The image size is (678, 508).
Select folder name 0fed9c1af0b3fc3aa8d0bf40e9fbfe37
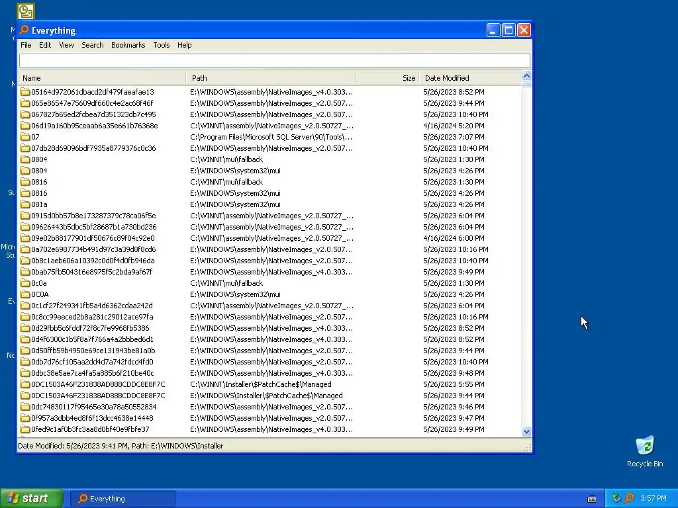click(90, 429)
